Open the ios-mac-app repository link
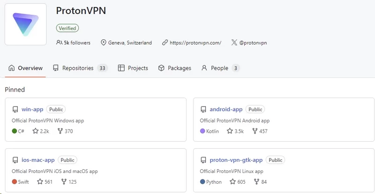The image size is (375, 194). [38, 160]
